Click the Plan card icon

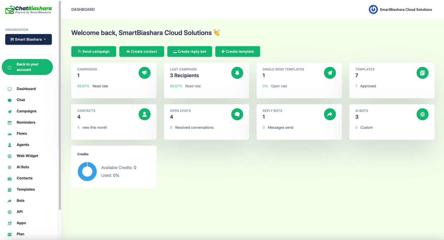(10, 234)
